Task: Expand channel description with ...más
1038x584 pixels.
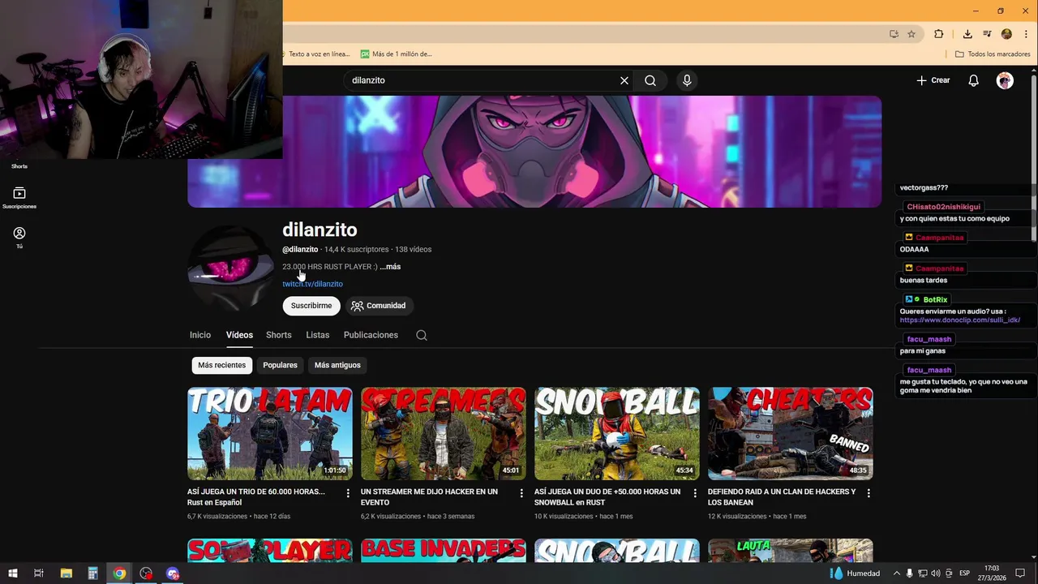Action: pyautogui.click(x=390, y=267)
